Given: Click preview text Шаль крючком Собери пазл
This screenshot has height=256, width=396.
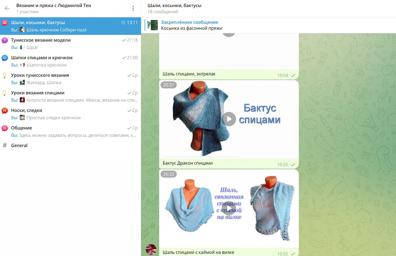Looking at the screenshot, I should click(56, 30).
